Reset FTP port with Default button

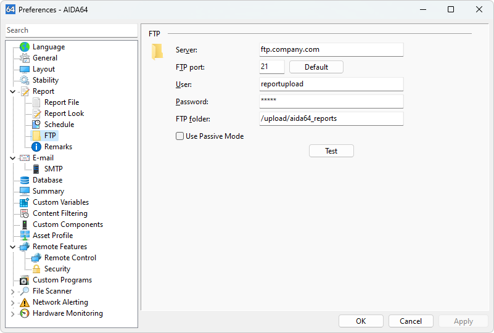pos(316,67)
